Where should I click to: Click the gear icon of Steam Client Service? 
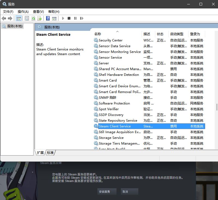pos(96,126)
